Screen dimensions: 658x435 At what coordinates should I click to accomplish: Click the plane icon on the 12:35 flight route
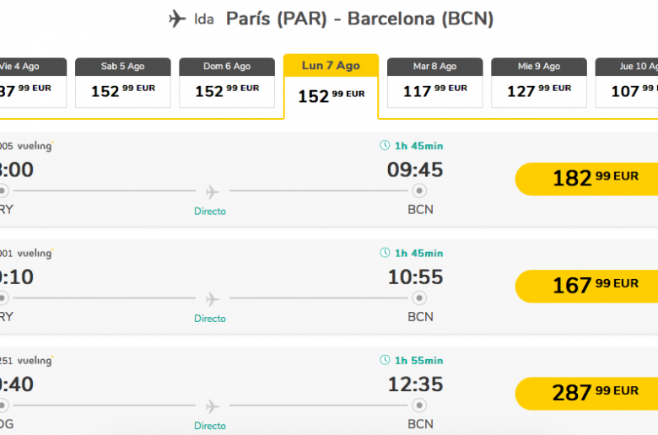[x=213, y=406]
